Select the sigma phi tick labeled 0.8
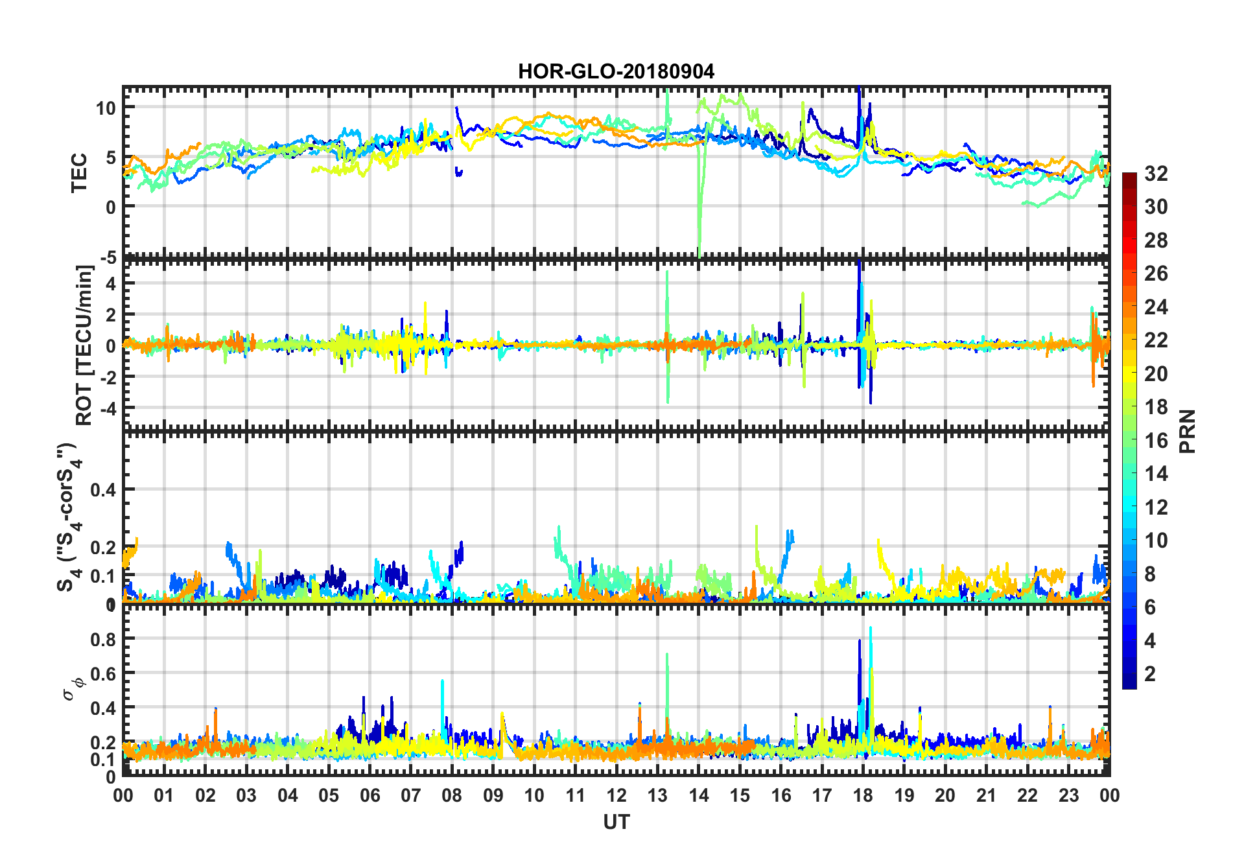The image size is (1233, 862). point(104,640)
